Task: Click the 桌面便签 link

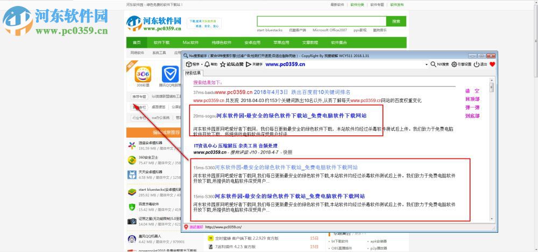Action: tap(159, 107)
